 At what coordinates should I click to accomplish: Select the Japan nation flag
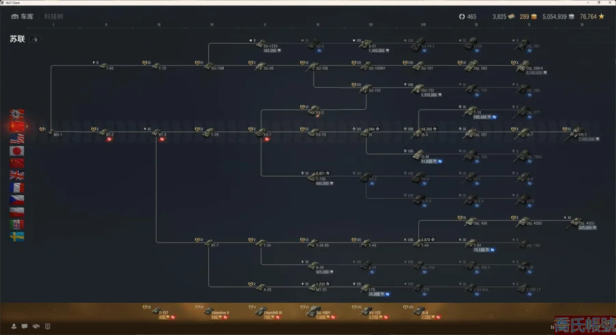pyautogui.click(x=17, y=151)
